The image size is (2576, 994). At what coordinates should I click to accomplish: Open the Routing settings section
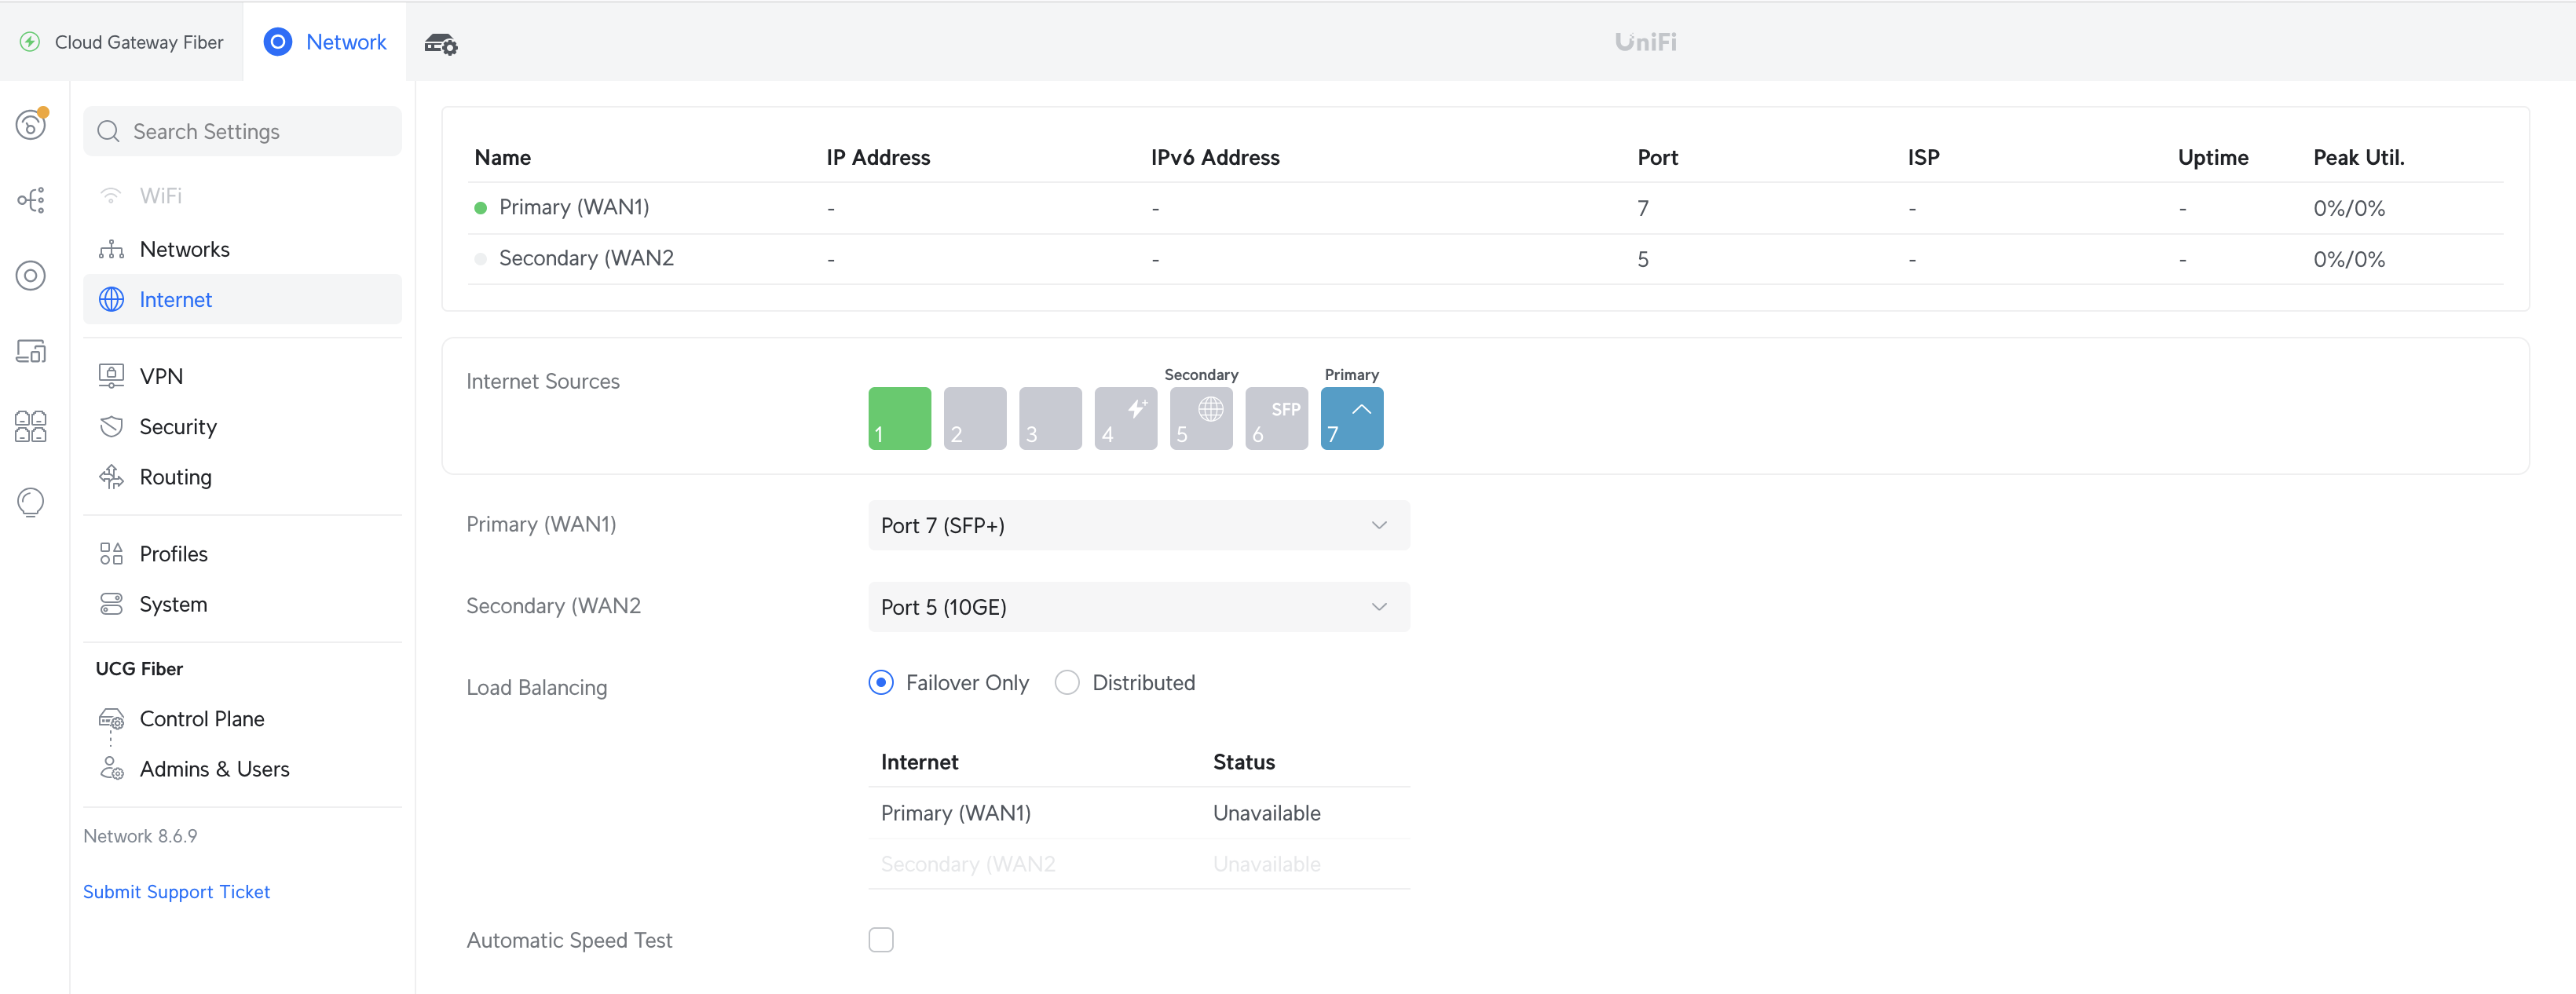pos(242,477)
